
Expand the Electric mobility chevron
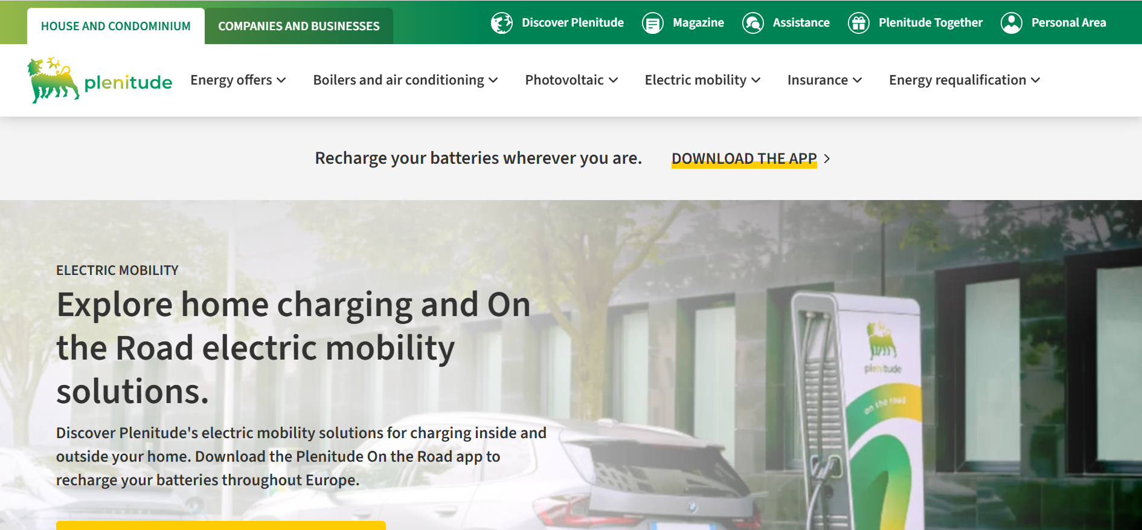click(755, 80)
